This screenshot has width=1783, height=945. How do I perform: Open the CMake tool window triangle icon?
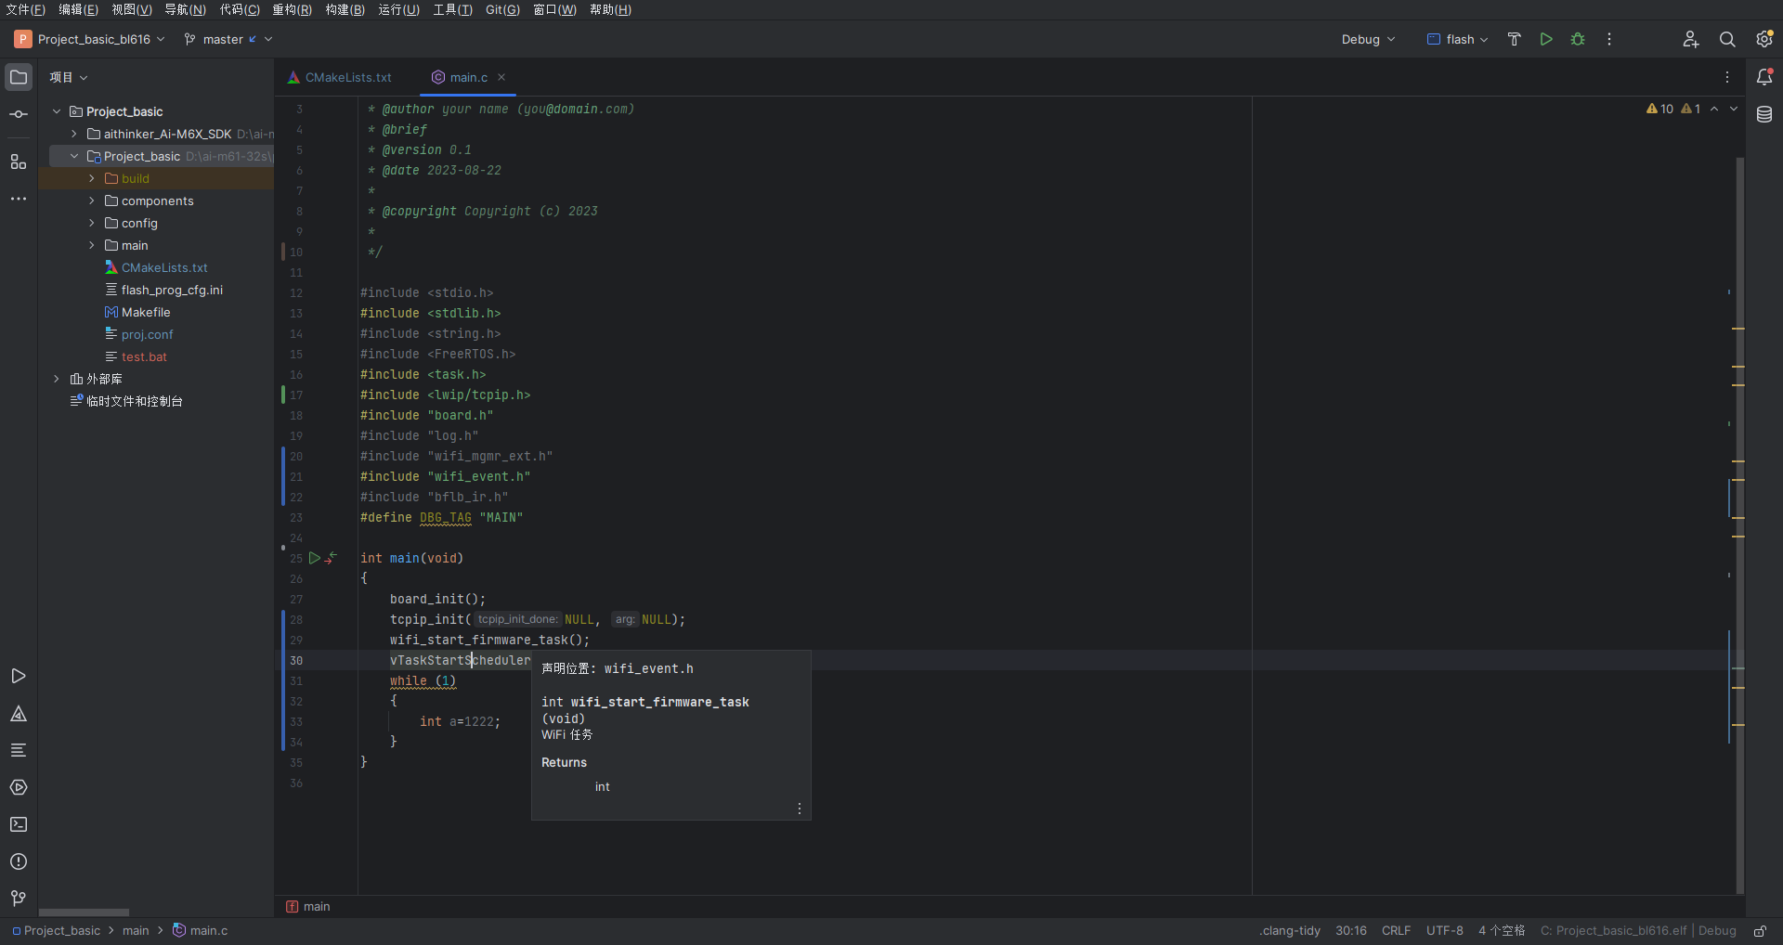(19, 713)
